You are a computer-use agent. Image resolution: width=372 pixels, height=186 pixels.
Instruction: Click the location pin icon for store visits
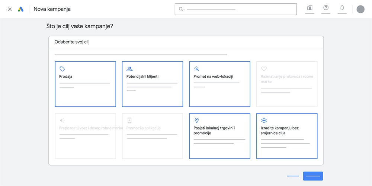coord(197,121)
